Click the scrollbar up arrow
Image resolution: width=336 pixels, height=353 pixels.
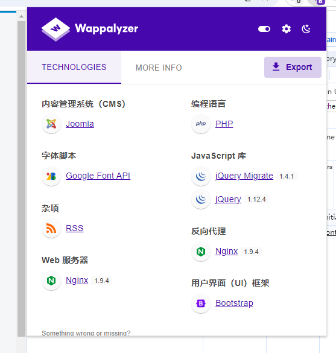point(21,16)
